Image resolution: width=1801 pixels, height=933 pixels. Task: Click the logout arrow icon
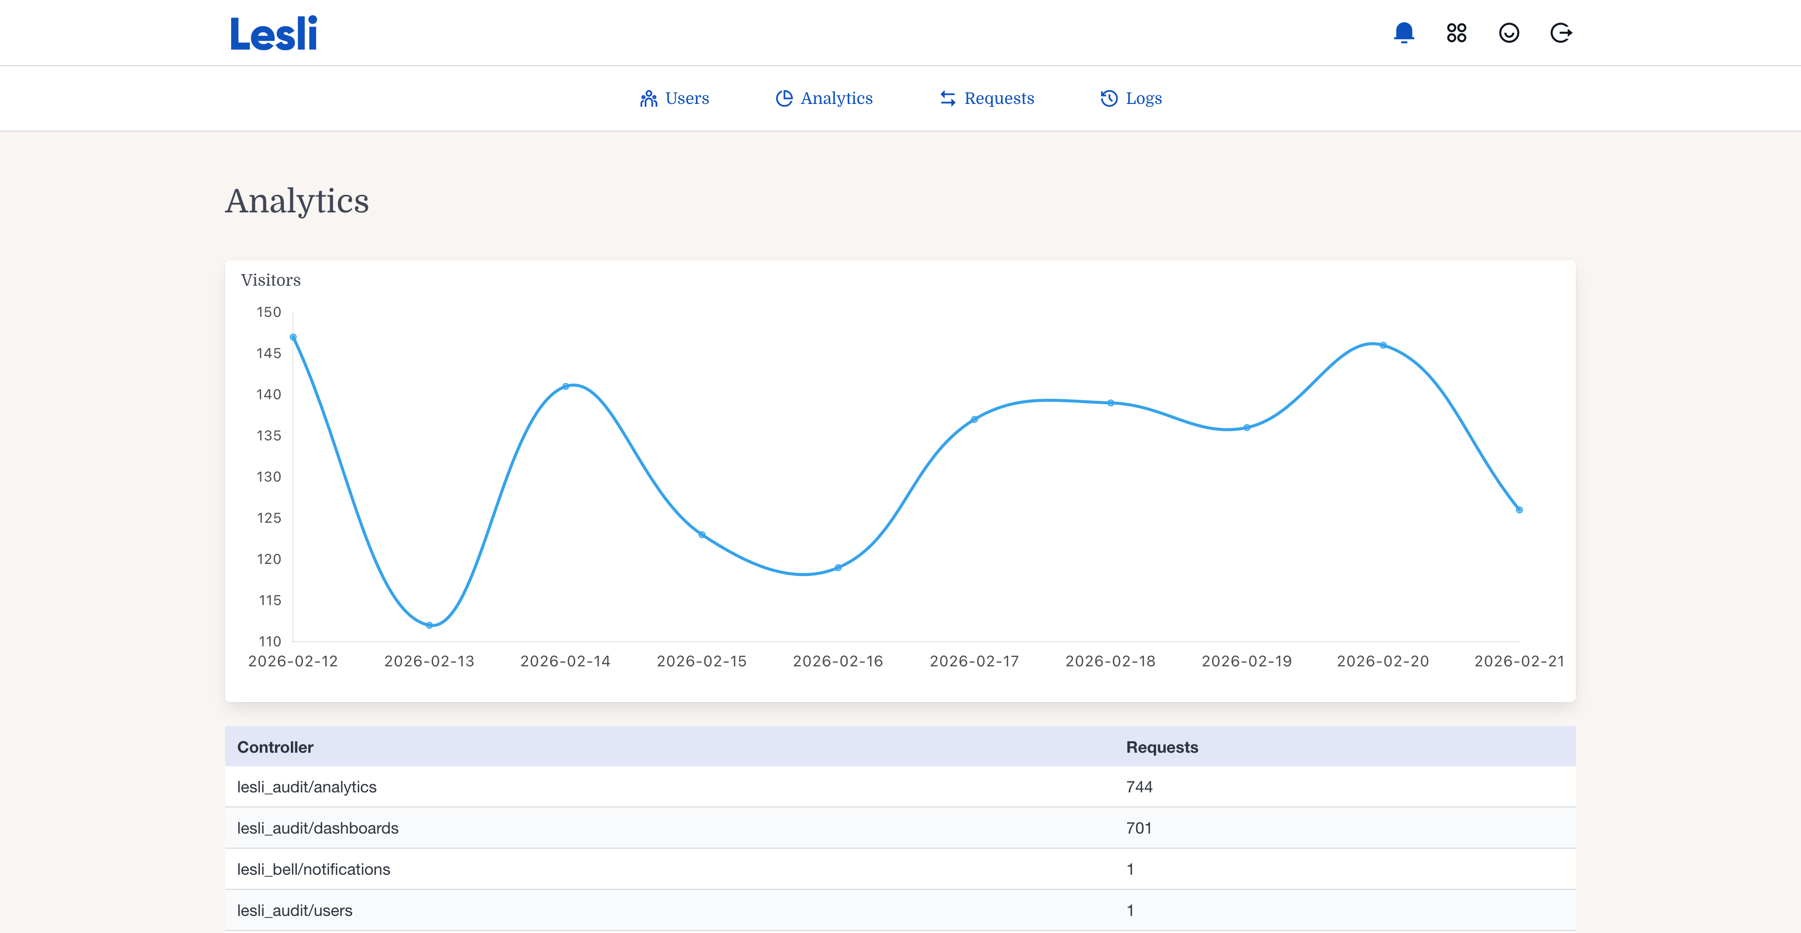pyautogui.click(x=1560, y=33)
